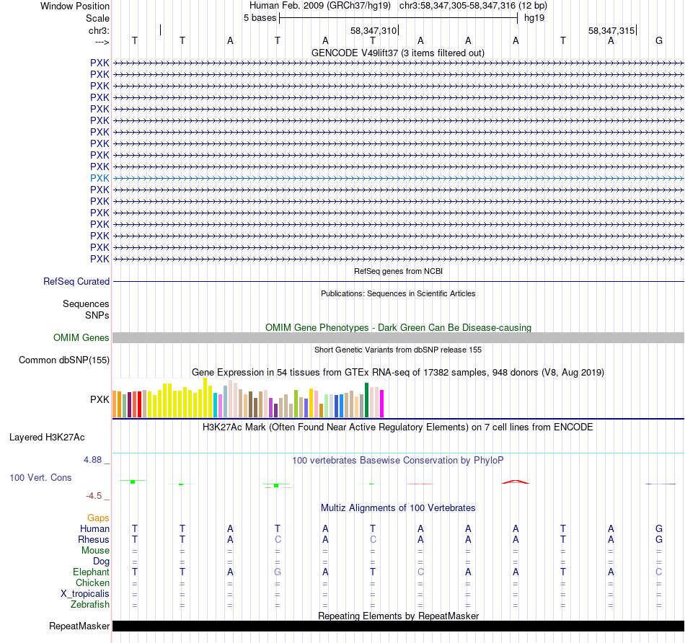Click the mismatched G base in Elephant row
The image size is (685, 643).
(x=278, y=572)
